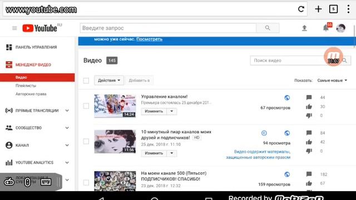The height and width of the screenshot is (200, 356).
Task: Tick the select-all videos checkbox
Action: pyautogui.click(x=86, y=81)
